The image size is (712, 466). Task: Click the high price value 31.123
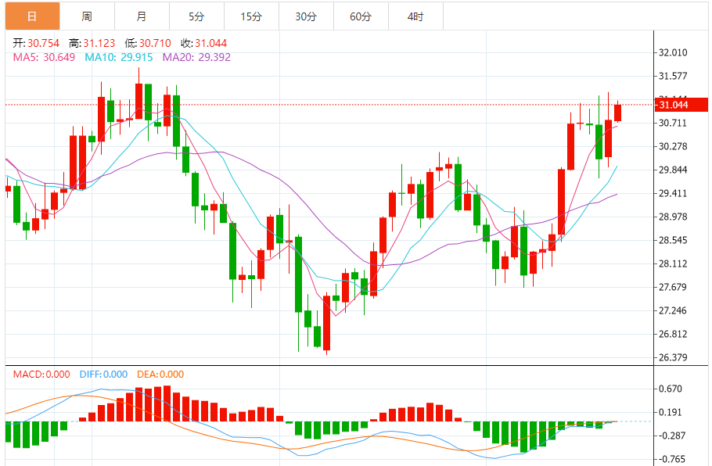99,43
